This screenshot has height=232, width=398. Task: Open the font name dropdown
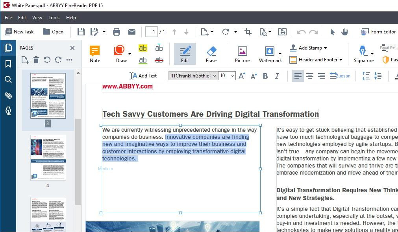pyautogui.click(x=215, y=75)
